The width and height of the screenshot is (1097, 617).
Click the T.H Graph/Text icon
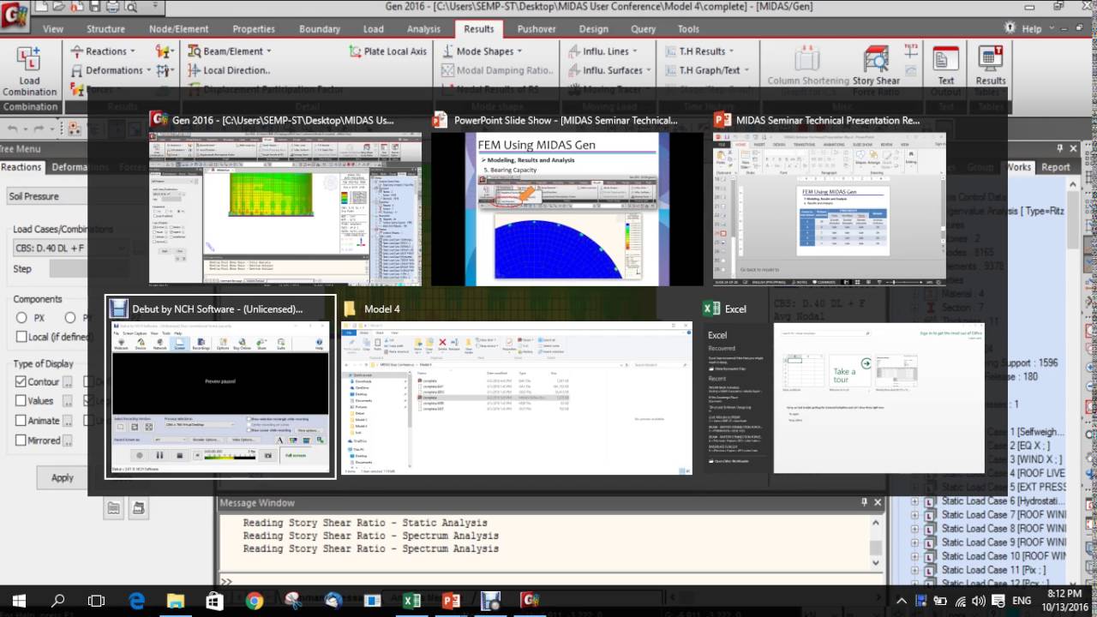click(x=669, y=70)
